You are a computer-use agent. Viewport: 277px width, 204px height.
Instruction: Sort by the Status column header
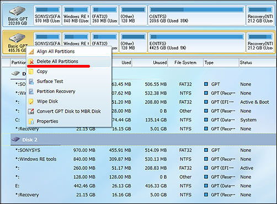(258, 63)
